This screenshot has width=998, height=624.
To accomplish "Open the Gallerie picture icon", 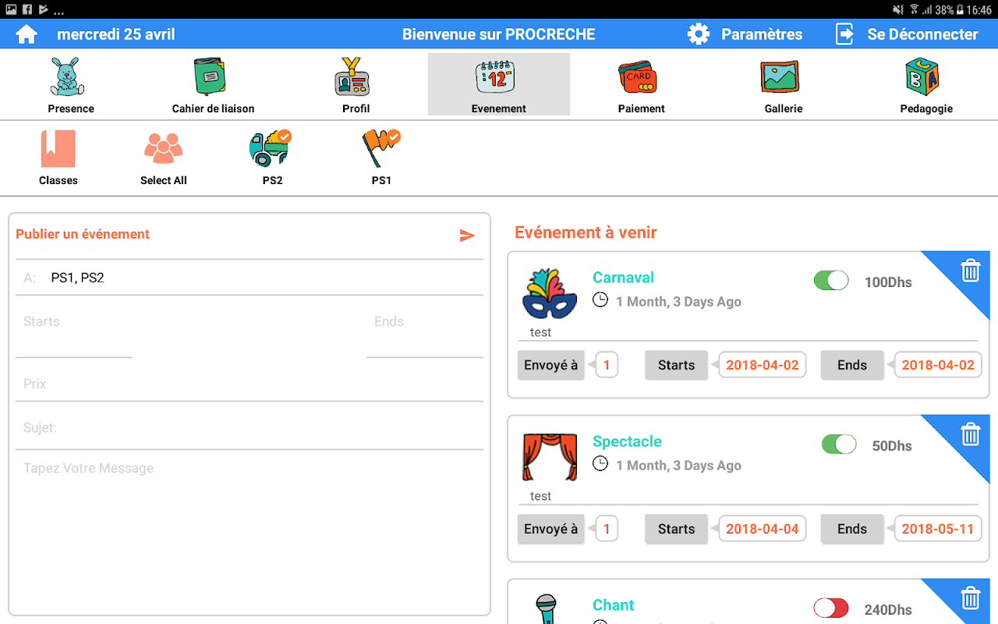I will pyautogui.click(x=780, y=77).
